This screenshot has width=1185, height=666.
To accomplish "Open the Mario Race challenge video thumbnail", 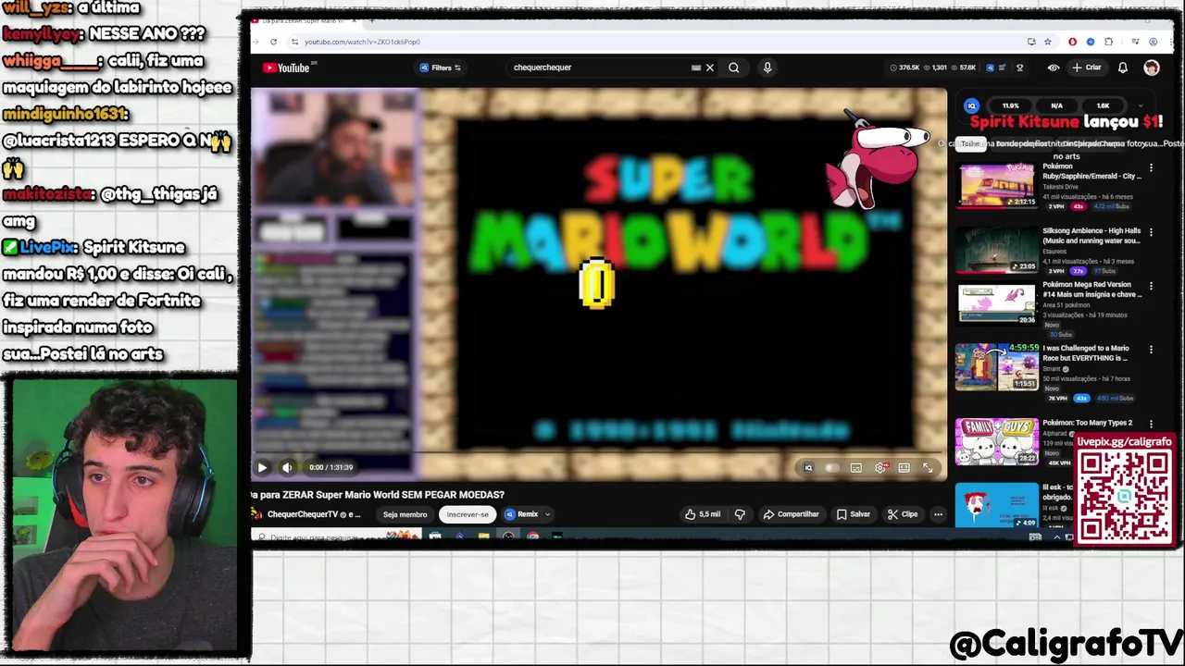I will coord(997,367).
